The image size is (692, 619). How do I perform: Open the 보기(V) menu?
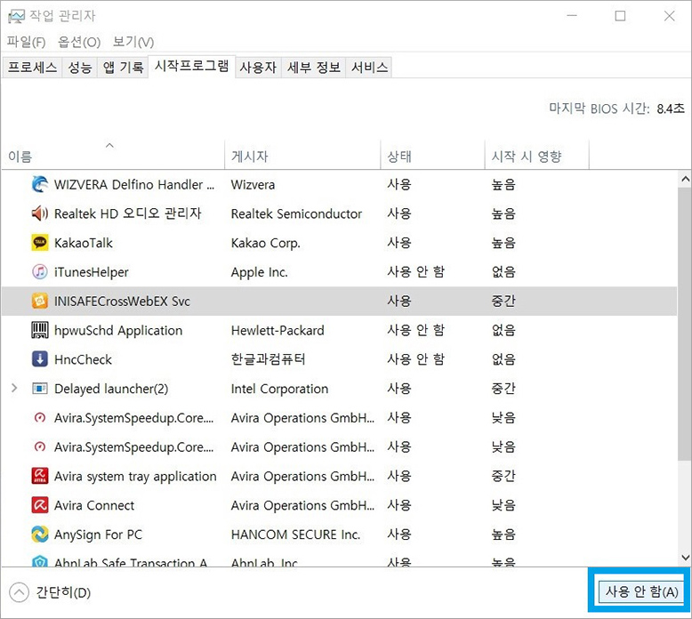[133, 42]
